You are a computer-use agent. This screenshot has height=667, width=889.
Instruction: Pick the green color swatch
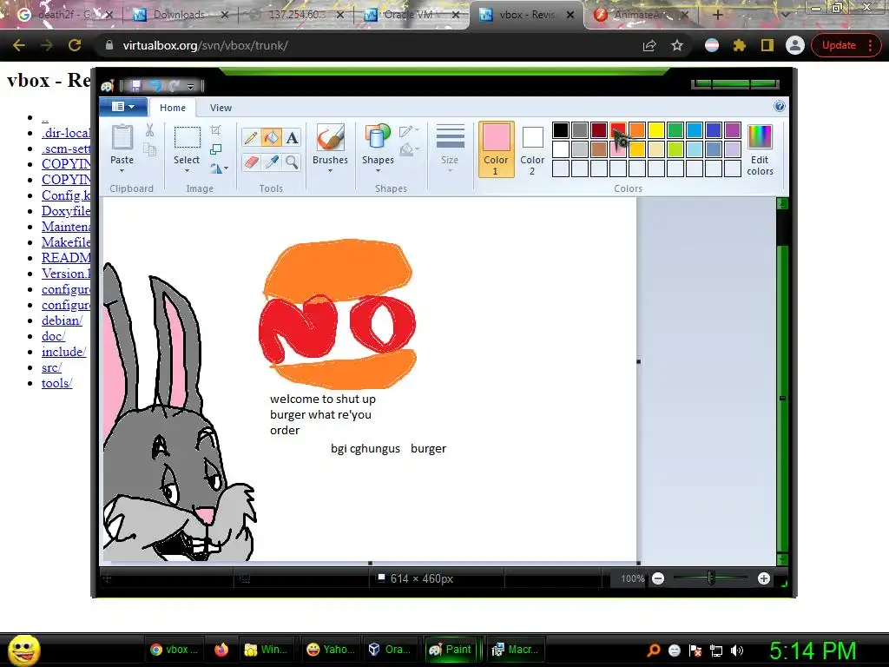pyautogui.click(x=675, y=130)
